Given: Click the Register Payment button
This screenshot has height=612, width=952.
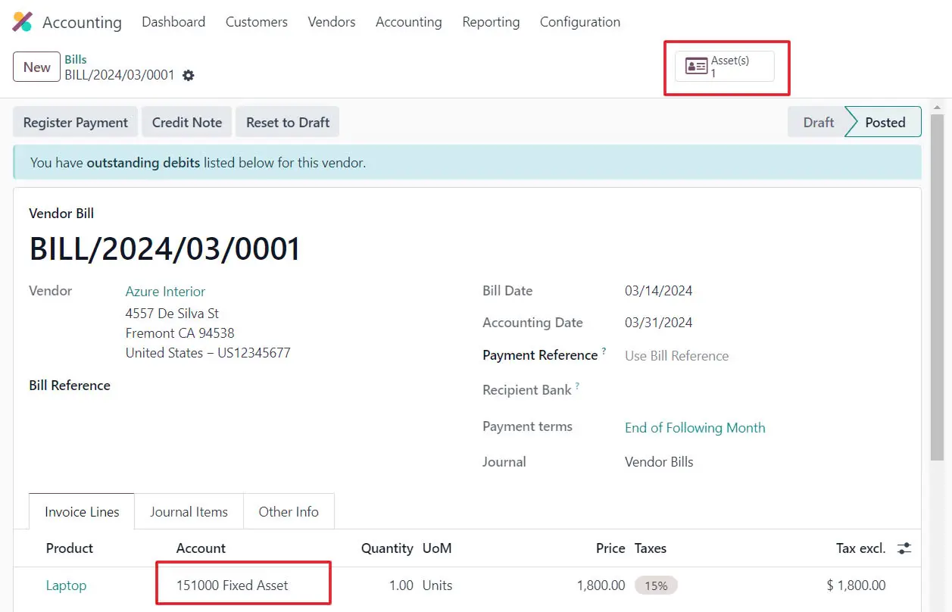Looking at the screenshot, I should 76,123.
